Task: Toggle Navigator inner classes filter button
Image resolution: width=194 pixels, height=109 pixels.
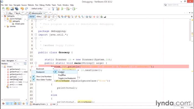Action: pyautogui.click(x=19, y=103)
